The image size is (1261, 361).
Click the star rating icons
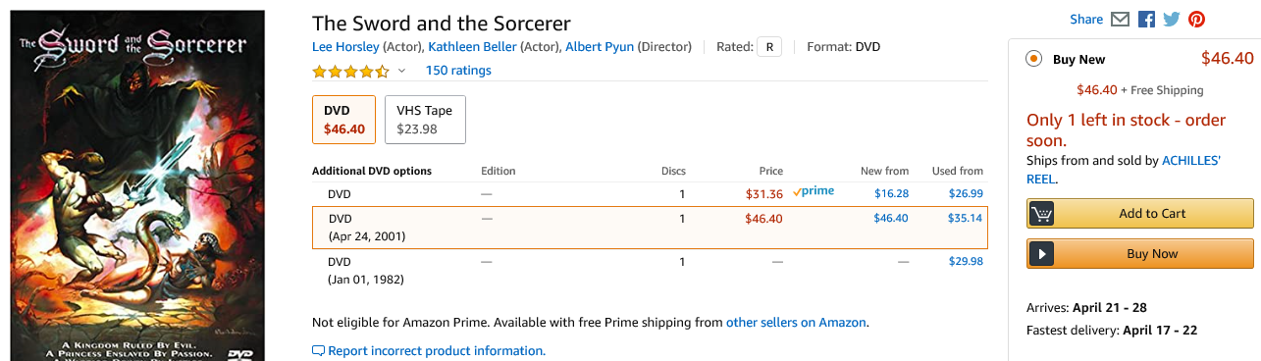coord(350,71)
